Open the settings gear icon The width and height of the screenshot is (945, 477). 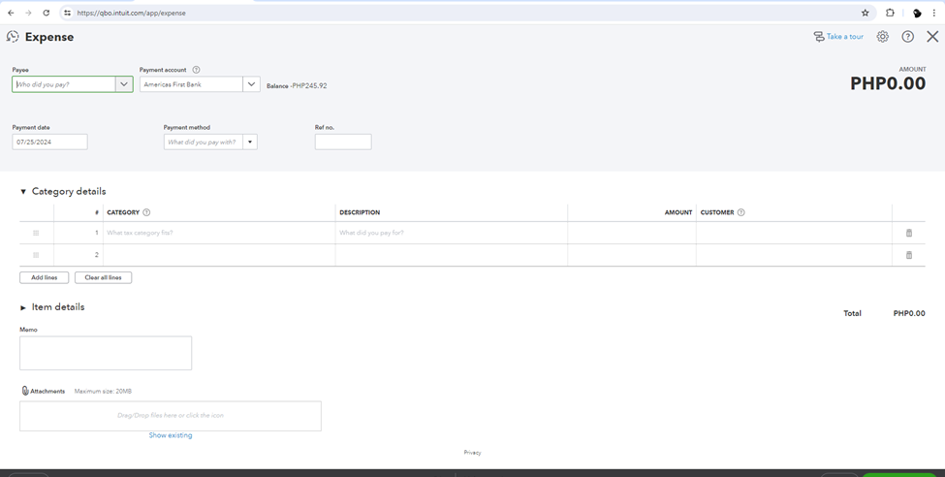pos(882,37)
